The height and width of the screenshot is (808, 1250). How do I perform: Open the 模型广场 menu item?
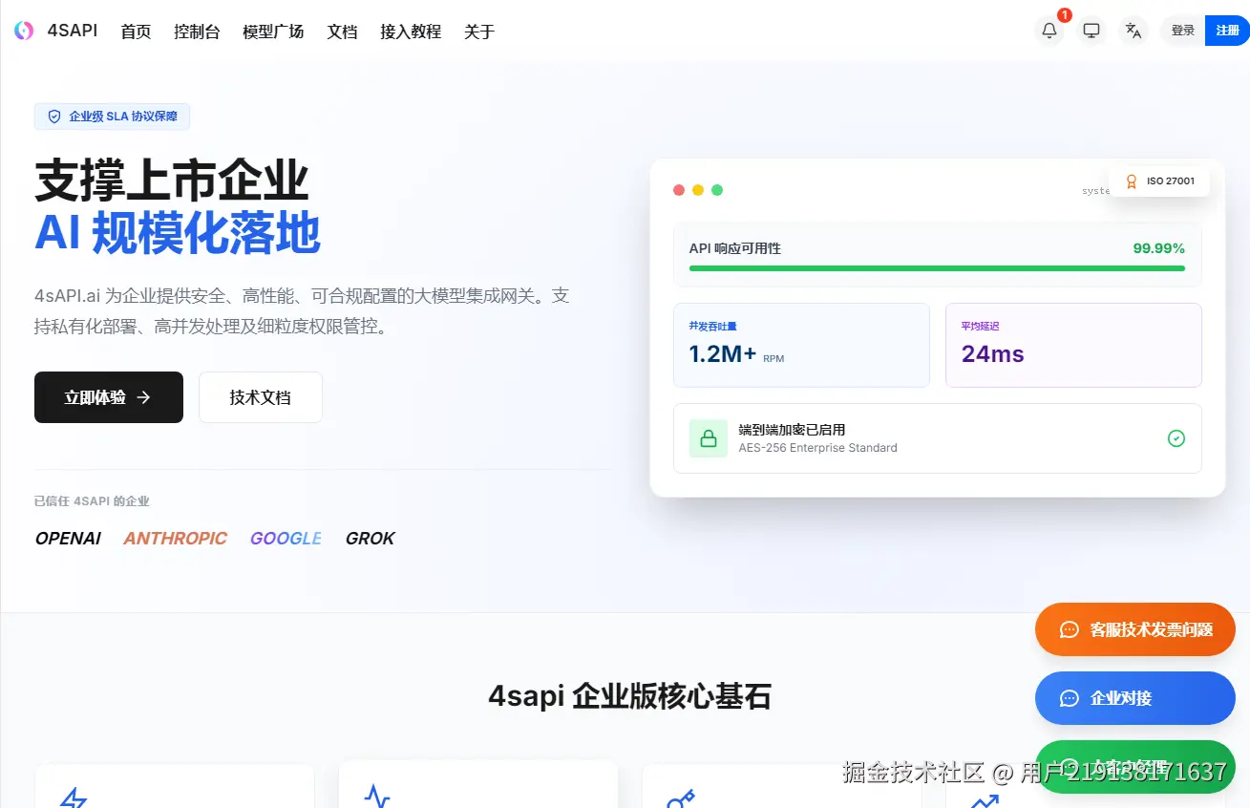pos(273,31)
